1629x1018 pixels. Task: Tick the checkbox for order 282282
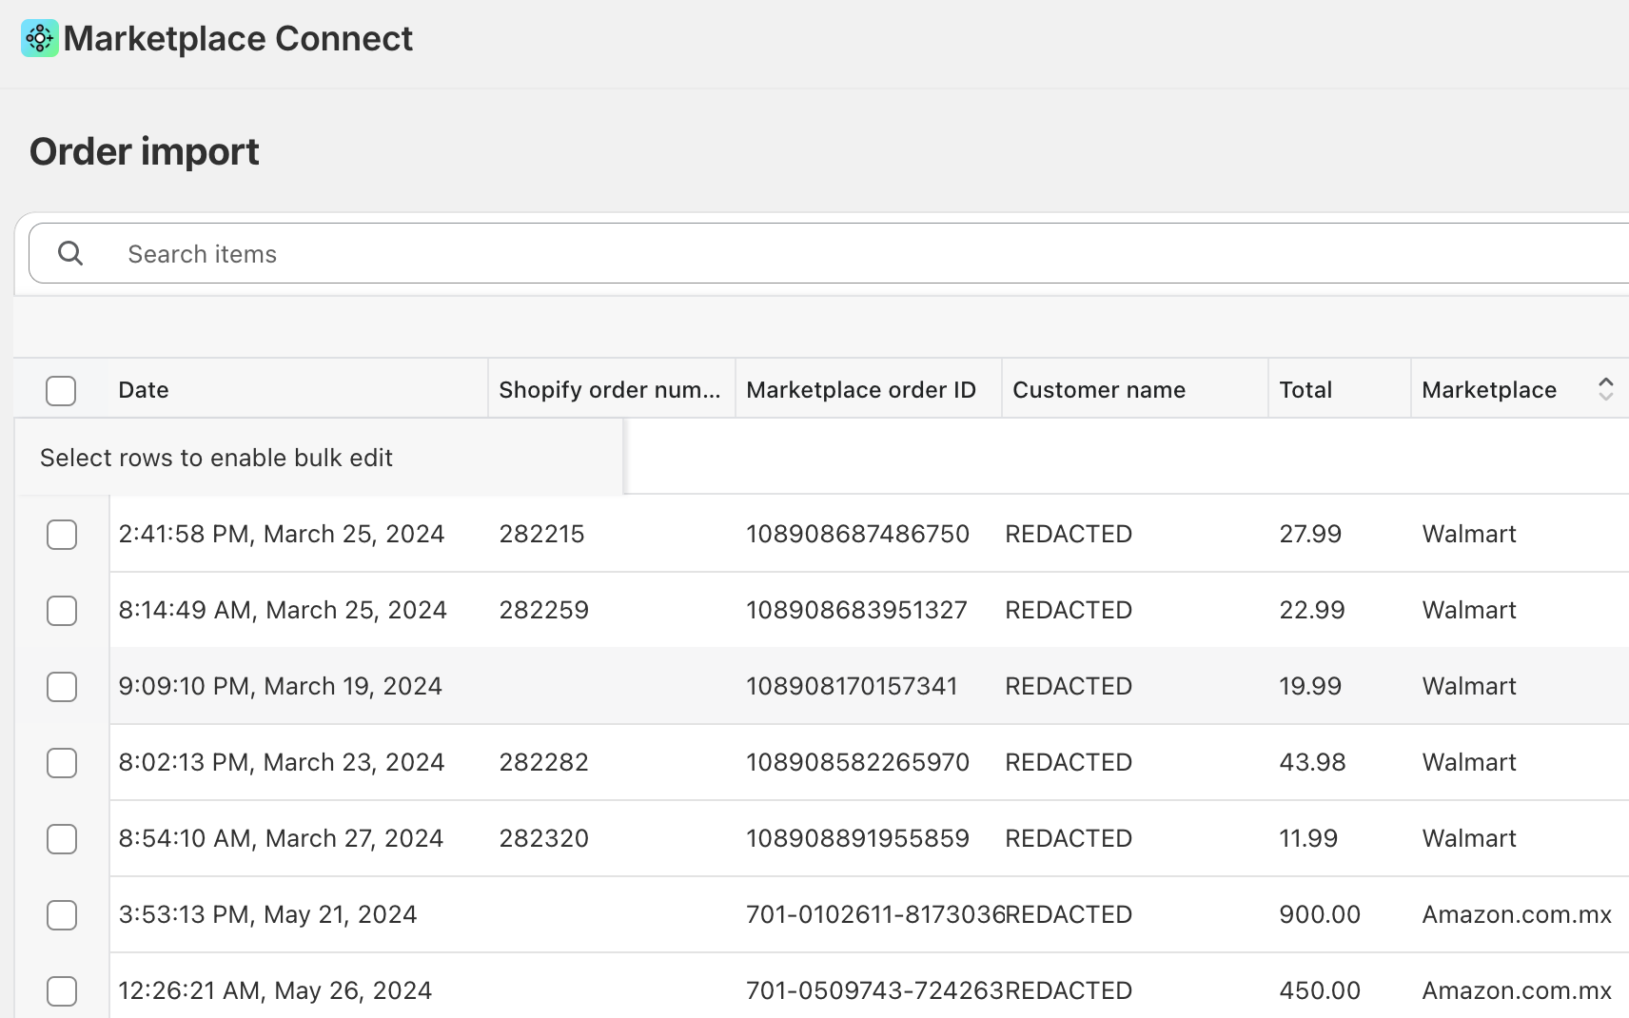click(62, 763)
